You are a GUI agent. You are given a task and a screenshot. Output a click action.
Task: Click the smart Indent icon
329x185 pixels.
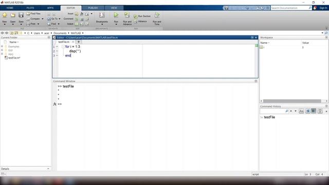(x=77, y=24)
